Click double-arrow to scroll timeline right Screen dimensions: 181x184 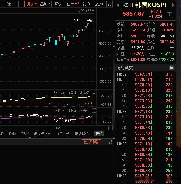tap(110, 128)
